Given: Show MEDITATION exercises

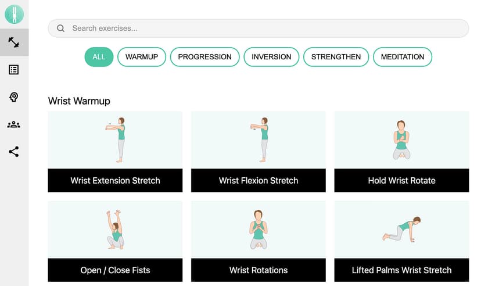Looking at the screenshot, I should coord(402,57).
